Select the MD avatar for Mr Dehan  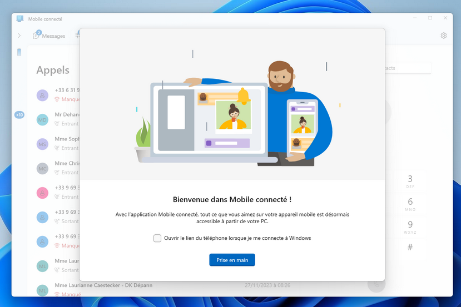pos(42,120)
